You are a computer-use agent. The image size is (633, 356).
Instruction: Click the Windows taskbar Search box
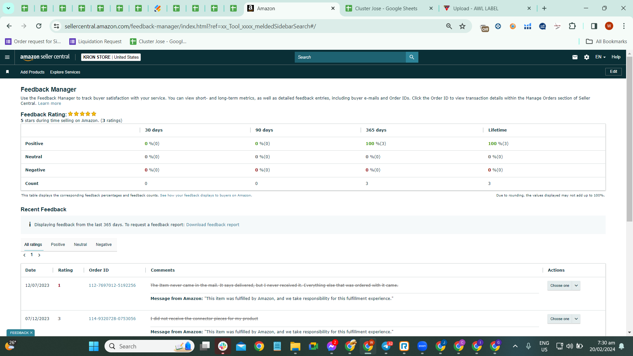[x=149, y=346]
